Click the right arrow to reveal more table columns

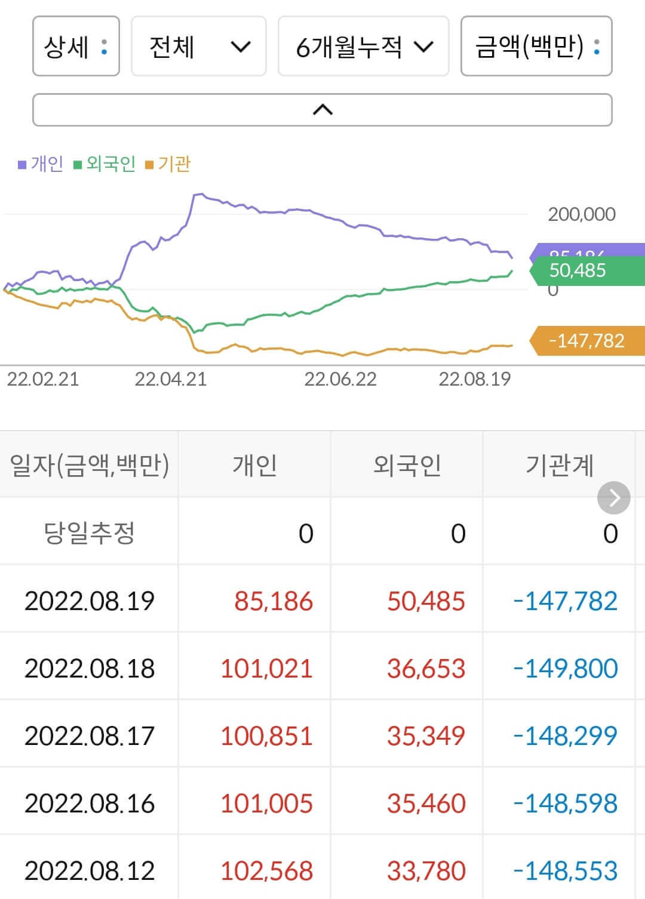point(613,497)
